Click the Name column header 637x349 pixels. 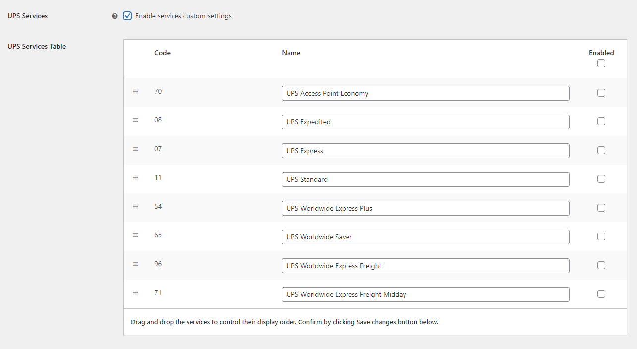point(291,53)
